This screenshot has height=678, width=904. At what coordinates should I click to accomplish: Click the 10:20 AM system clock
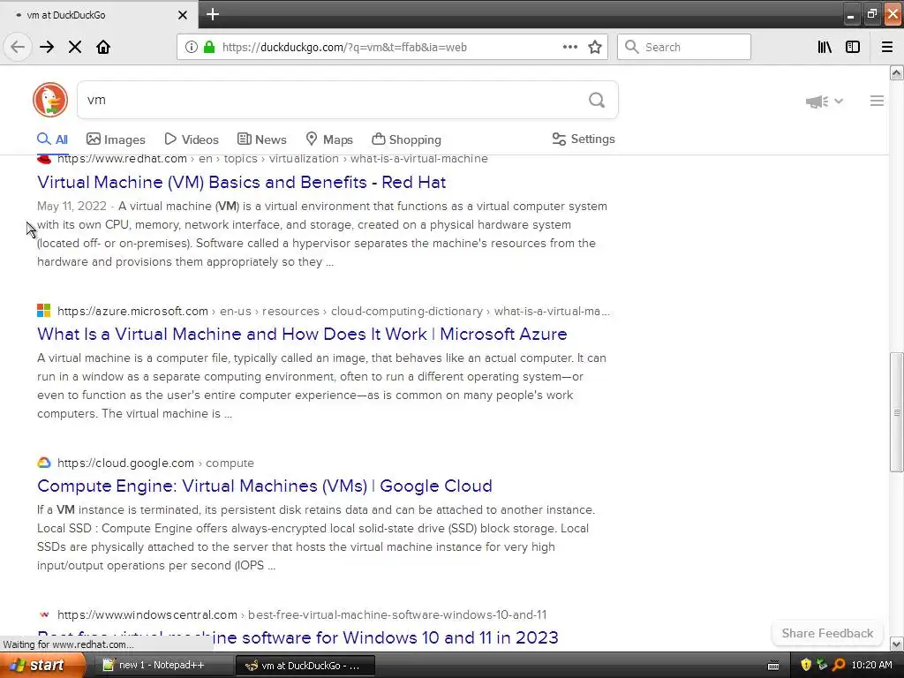pyautogui.click(x=871, y=666)
